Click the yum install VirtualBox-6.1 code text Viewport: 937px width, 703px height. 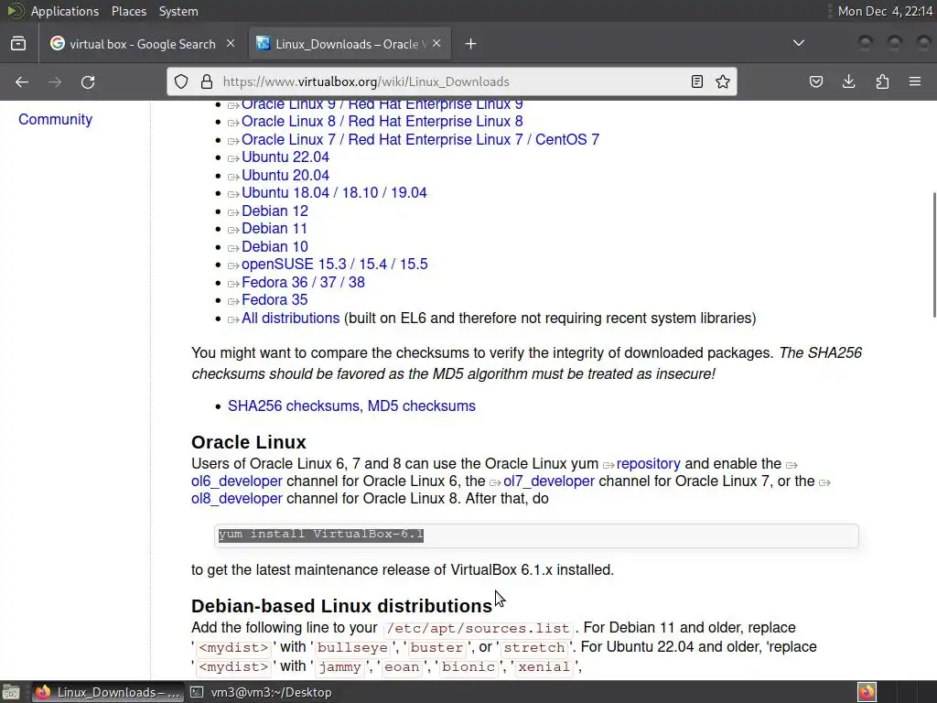pos(321,535)
